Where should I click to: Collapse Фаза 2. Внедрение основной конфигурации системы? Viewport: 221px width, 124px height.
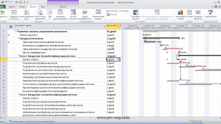[x=18, y=94]
